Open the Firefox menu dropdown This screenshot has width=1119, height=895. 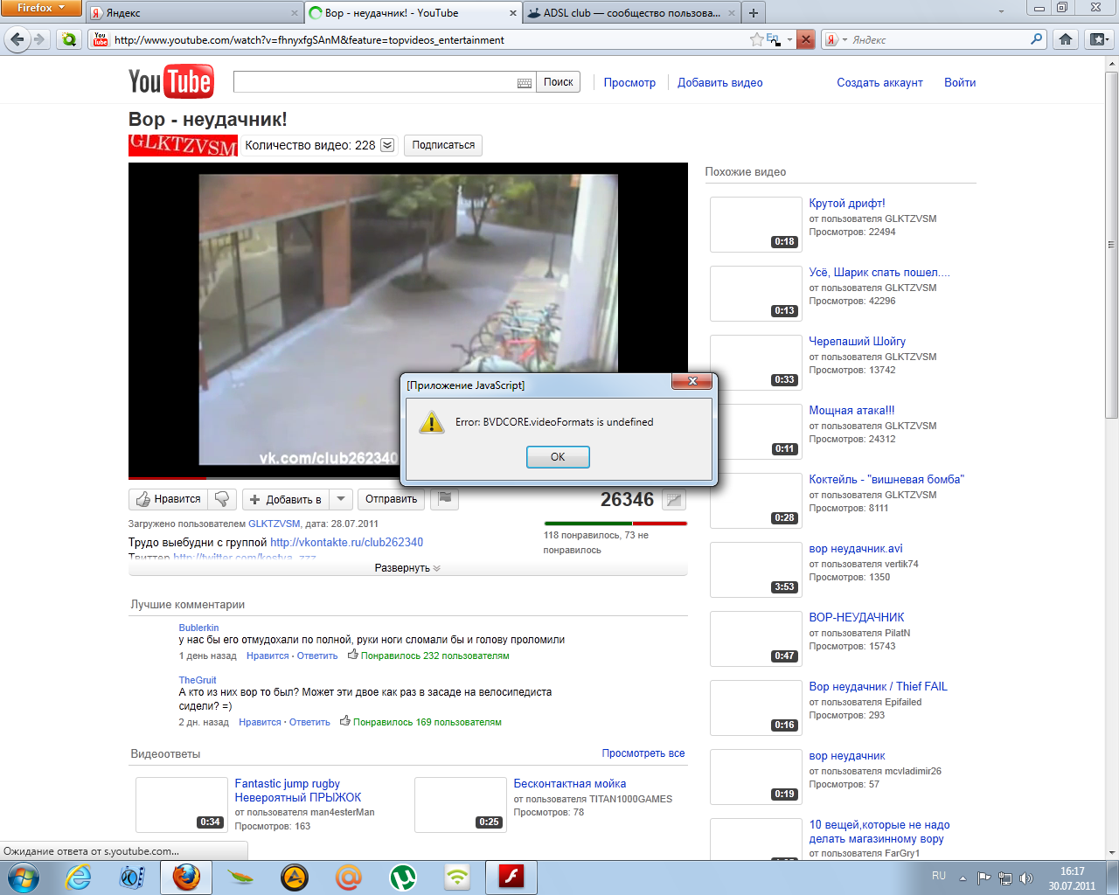pos(40,8)
